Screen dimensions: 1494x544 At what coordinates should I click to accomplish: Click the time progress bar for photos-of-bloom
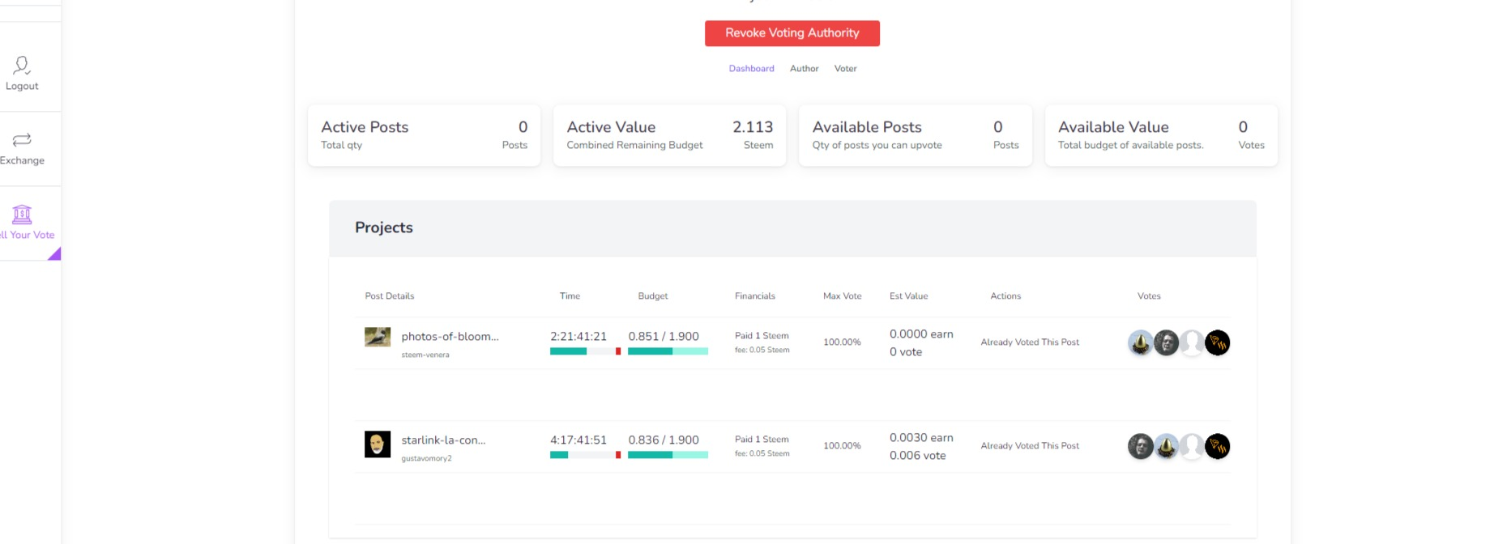pos(585,351)
